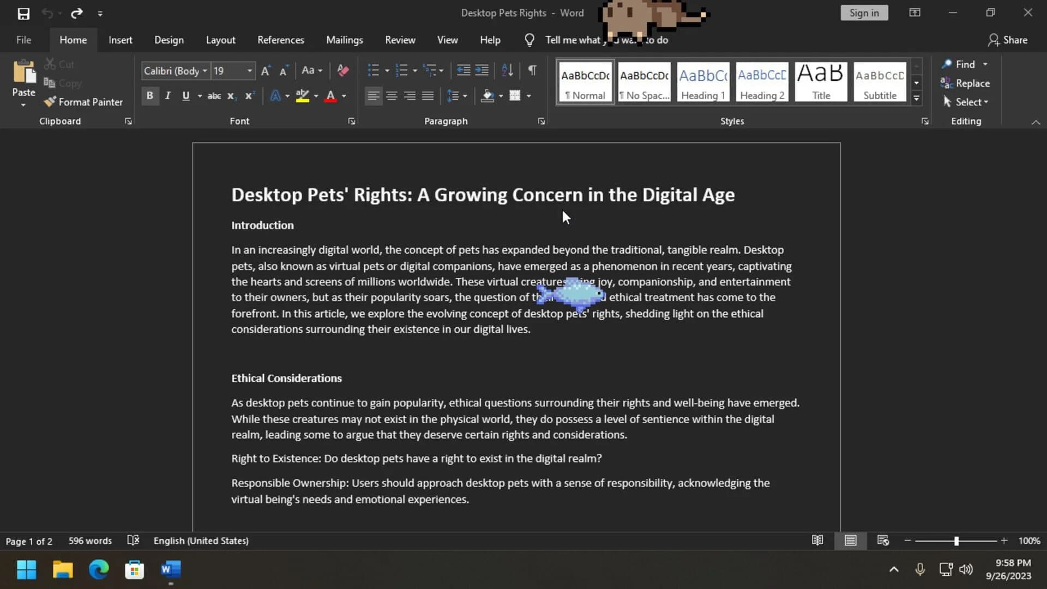Click the Clear All Formatting icon
The width and height of the screenshot is (1047, 589).
coord(342,70)
